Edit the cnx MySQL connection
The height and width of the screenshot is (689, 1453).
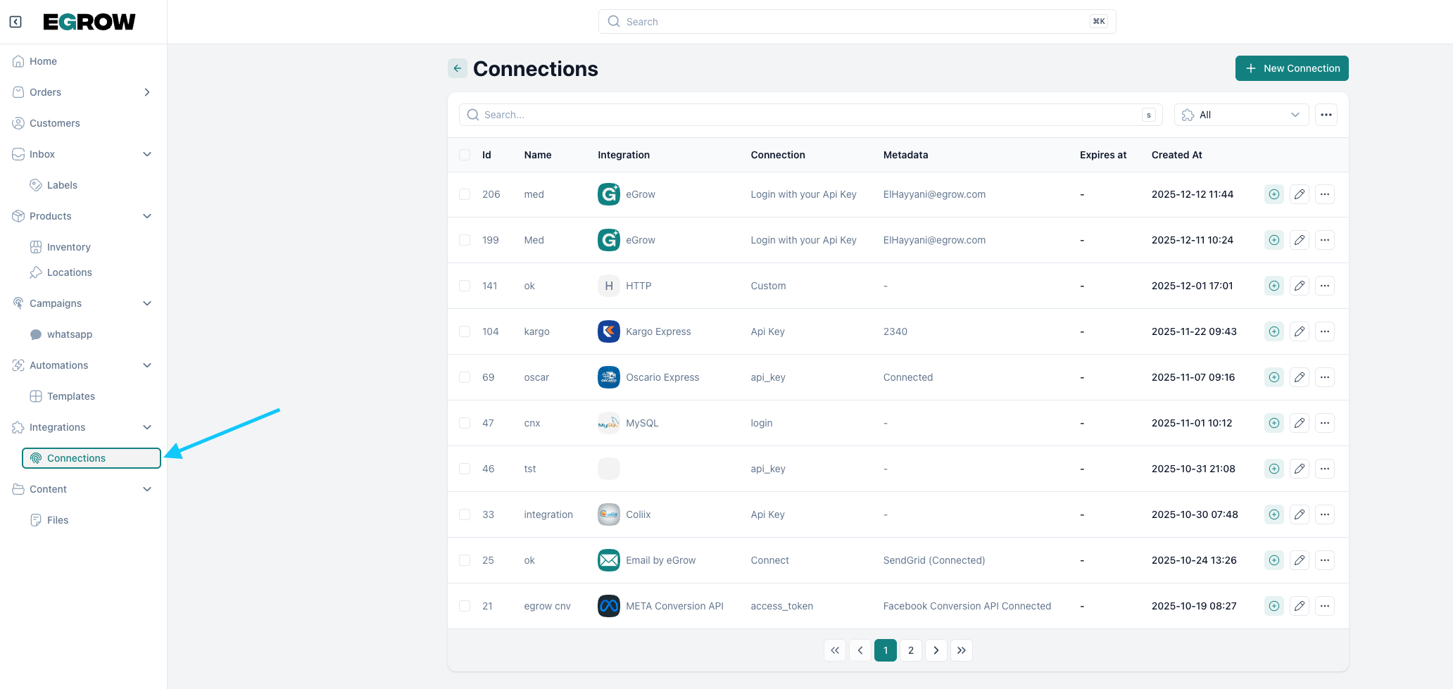click(x=1300, y=423)
